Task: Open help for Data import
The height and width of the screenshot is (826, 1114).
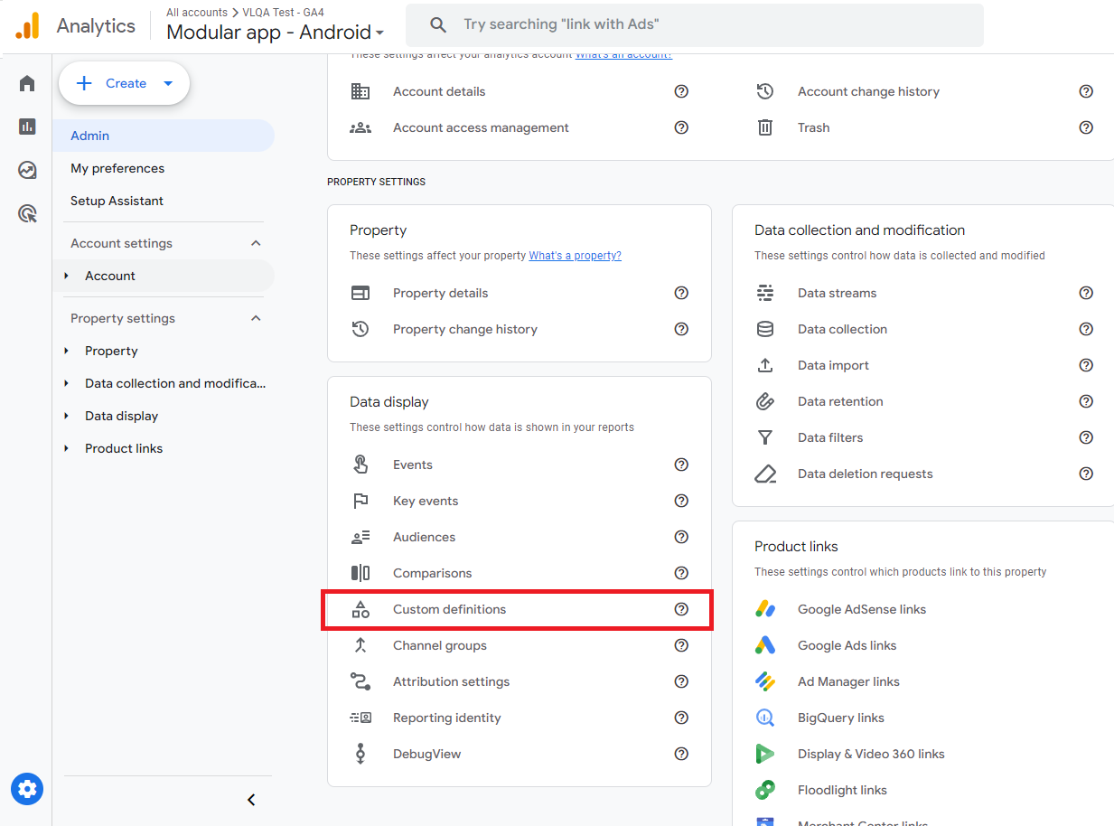Action: pyautogui.click(x=1086, y=365)
